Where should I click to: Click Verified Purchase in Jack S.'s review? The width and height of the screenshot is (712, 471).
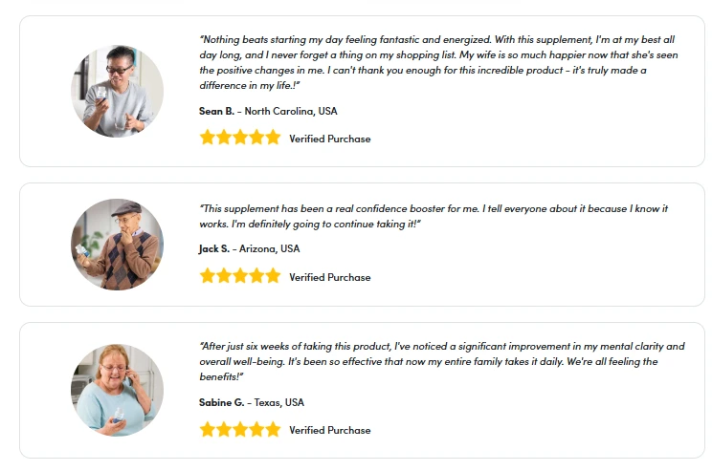click(329, 277)
